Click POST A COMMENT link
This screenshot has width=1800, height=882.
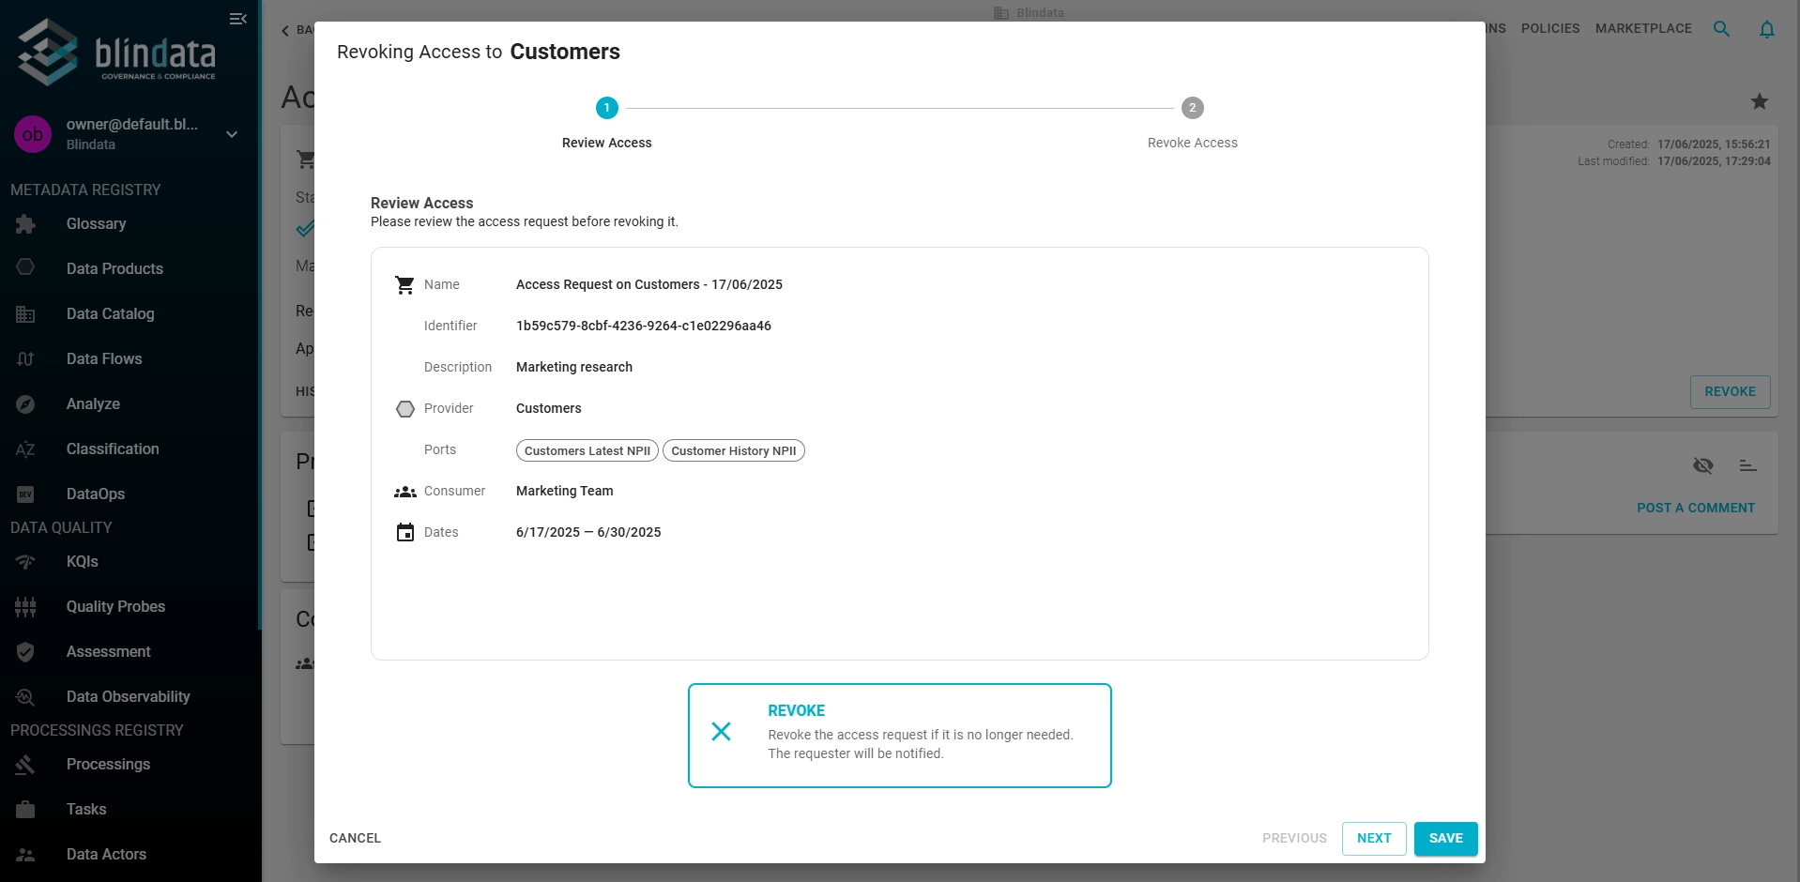(1695, 508)
